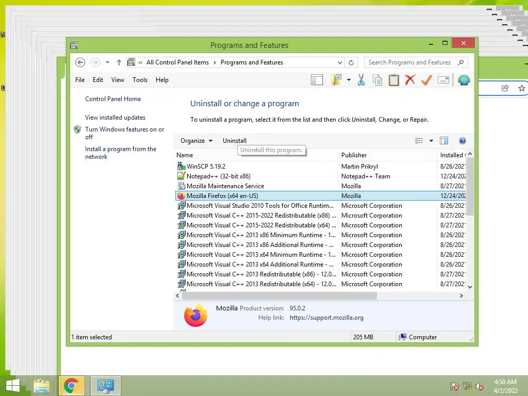This screenshot has height=396, width=528.
Task: Toggle the preview pane icon in command bar
Action: coord(444,141)
